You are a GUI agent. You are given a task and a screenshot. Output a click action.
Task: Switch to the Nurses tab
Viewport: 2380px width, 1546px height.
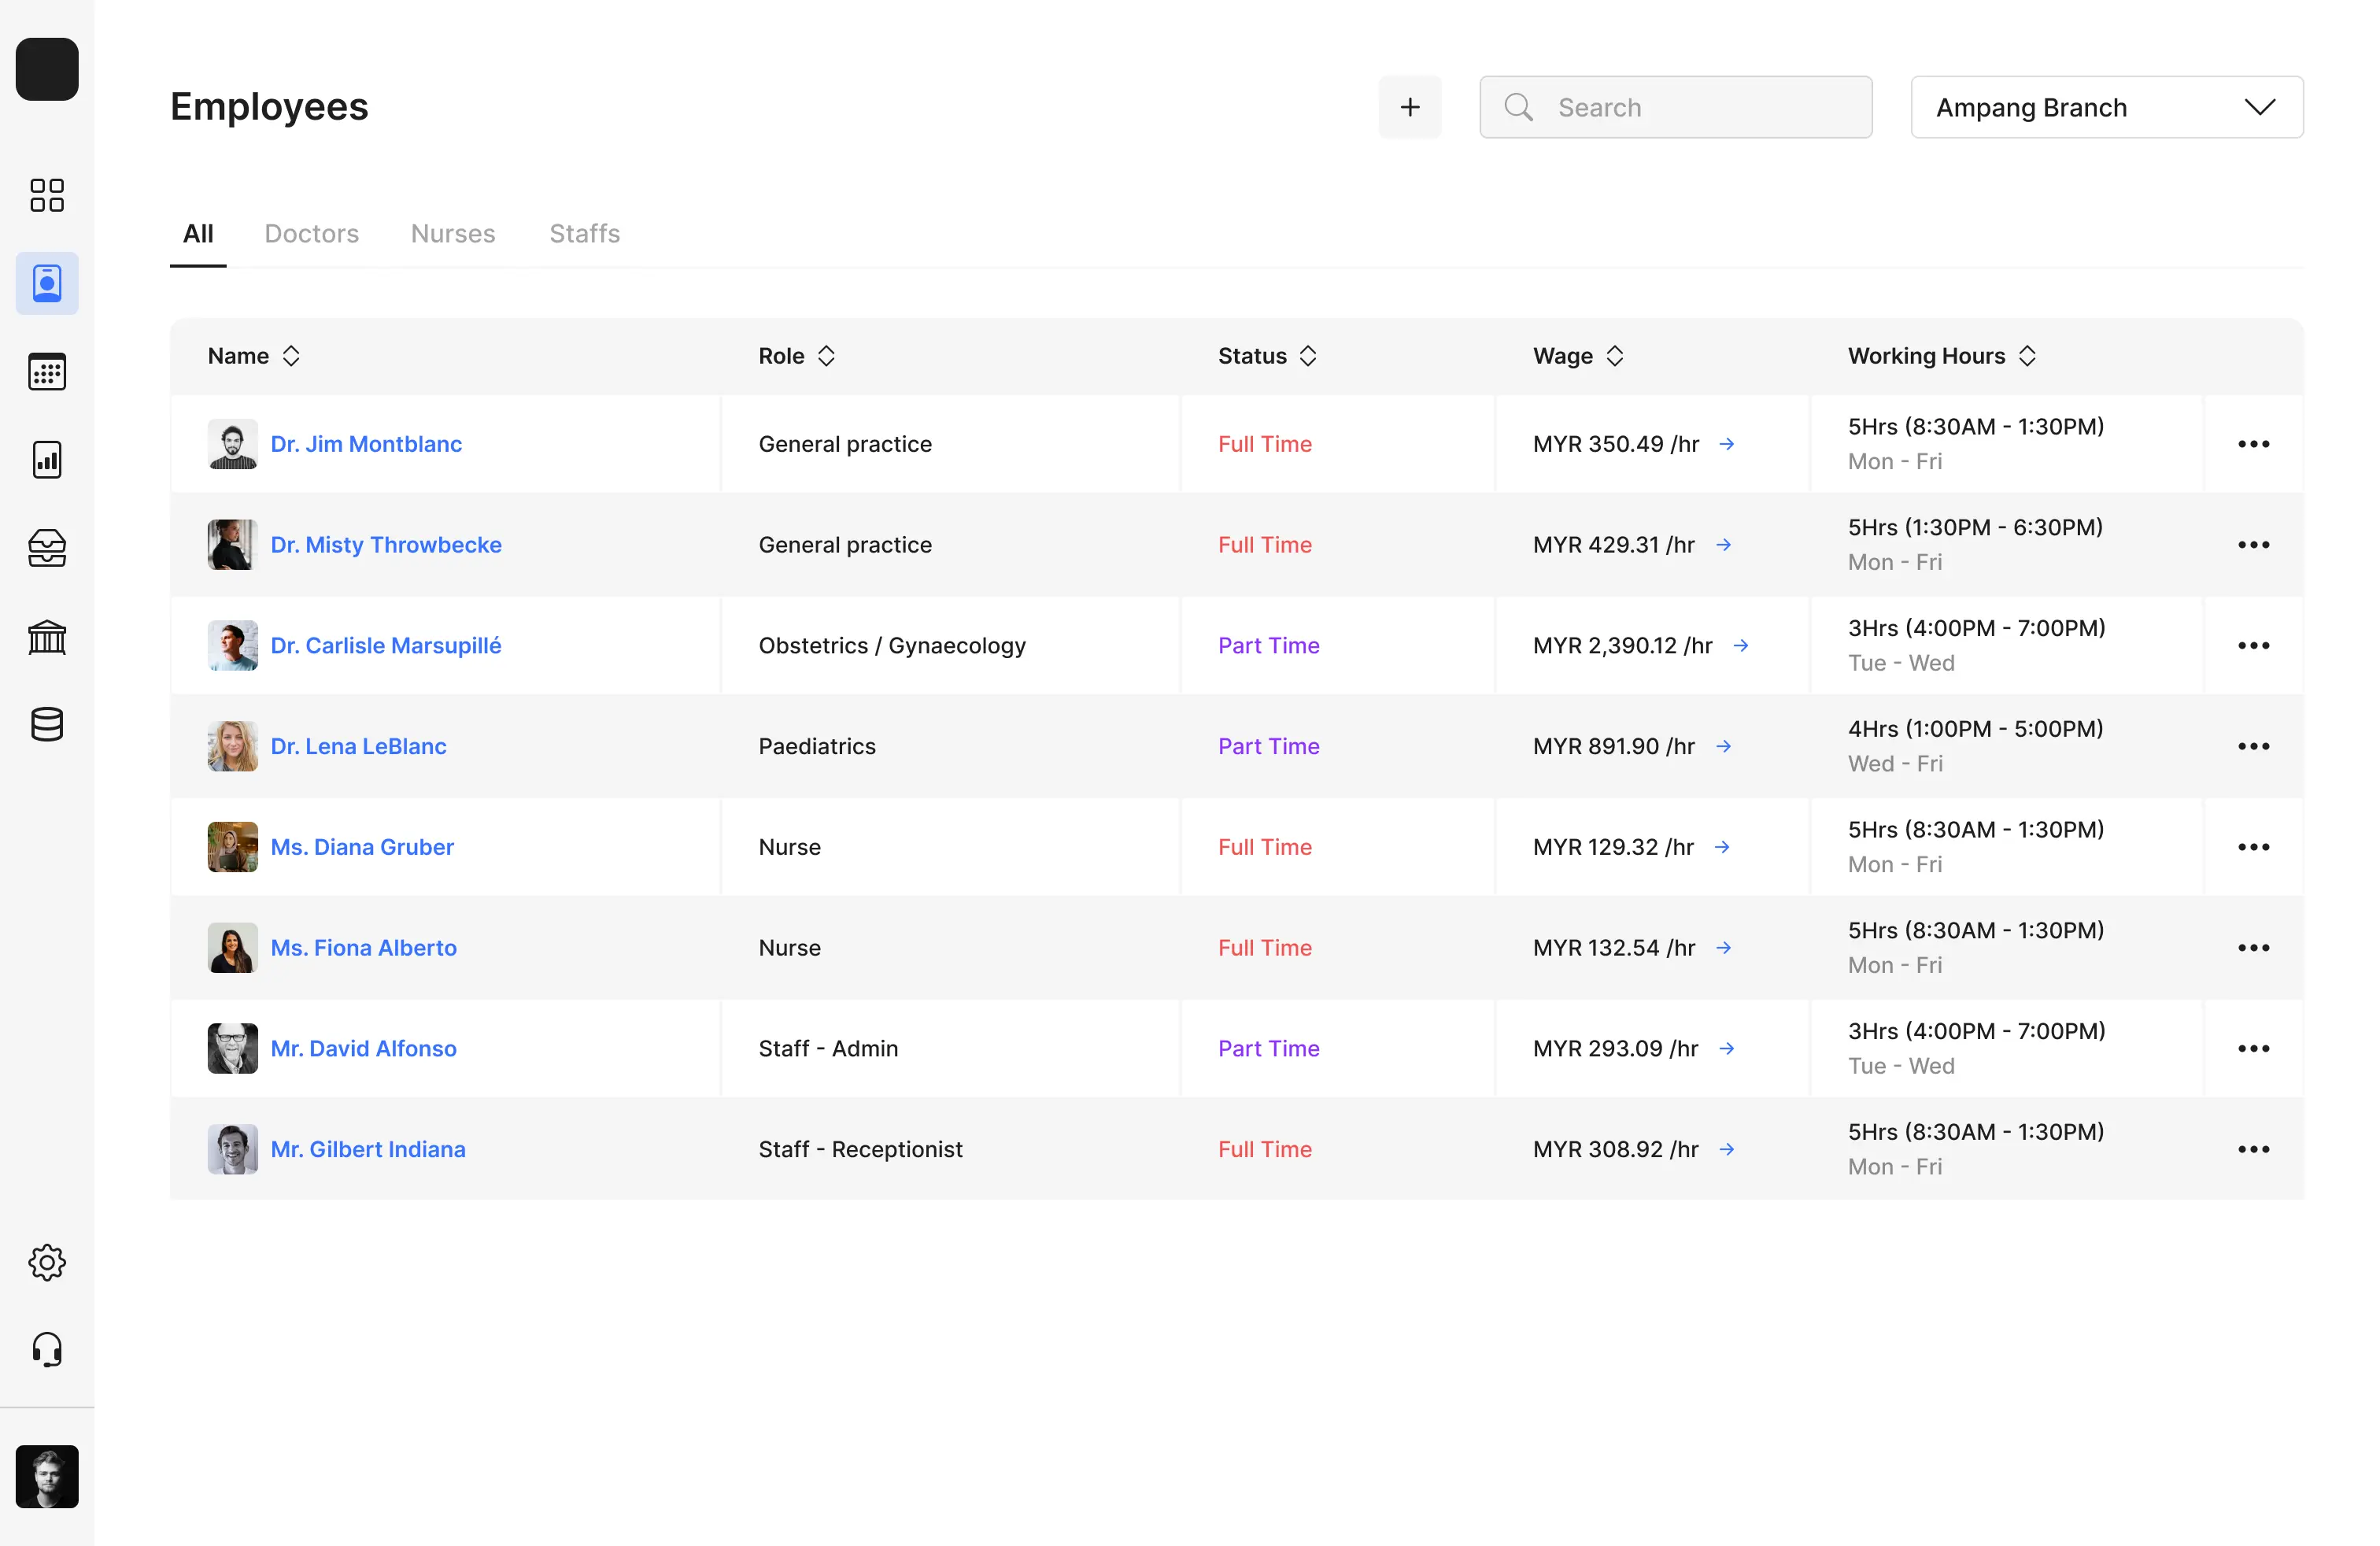pos(453,234)
